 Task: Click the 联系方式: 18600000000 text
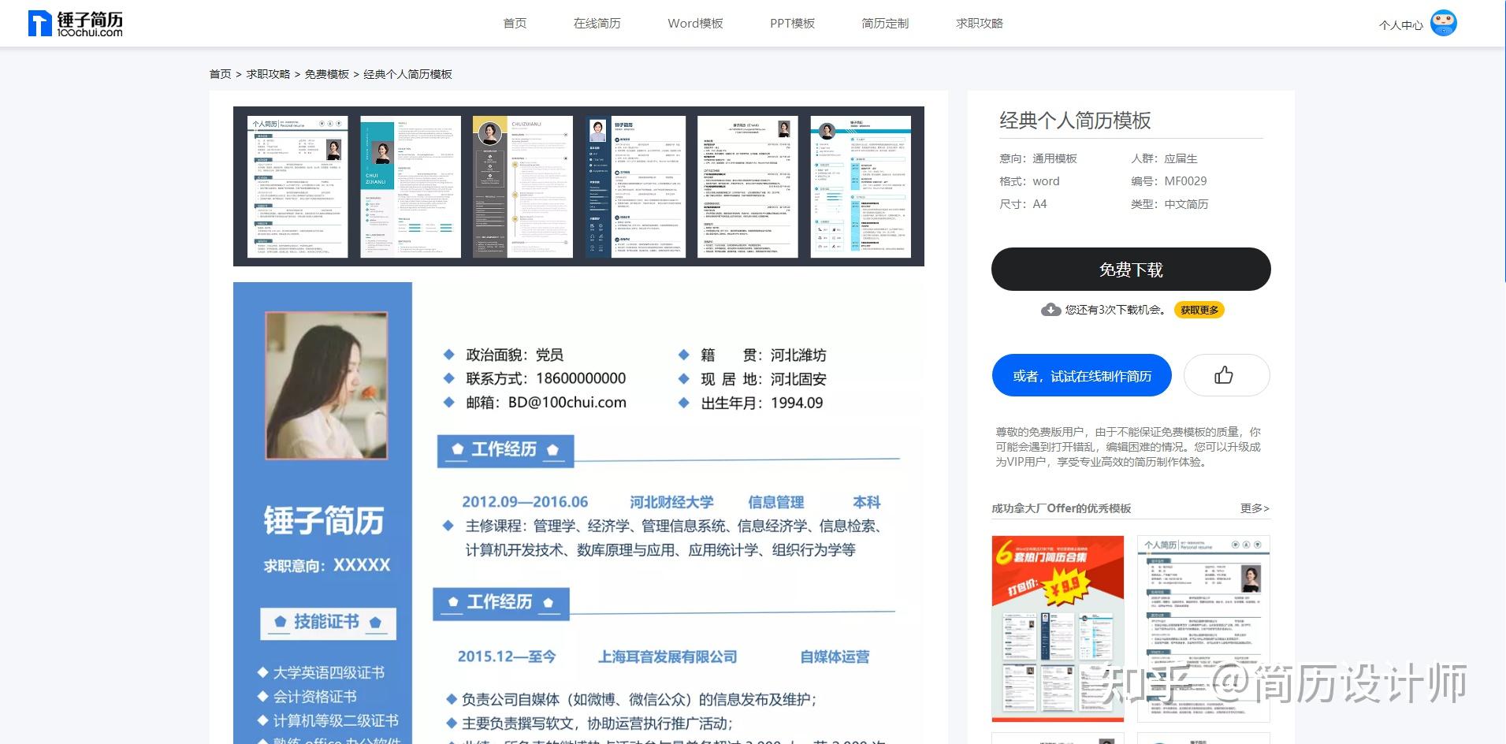tap(545, 378)
